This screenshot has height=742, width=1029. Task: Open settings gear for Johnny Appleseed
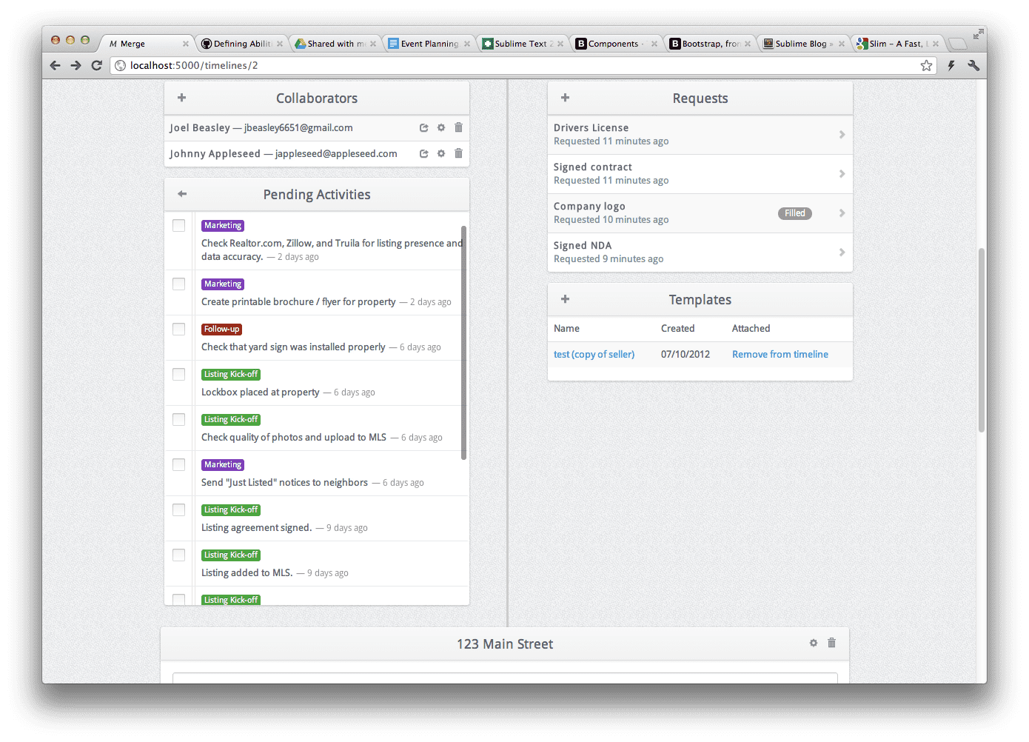point(441,153)
